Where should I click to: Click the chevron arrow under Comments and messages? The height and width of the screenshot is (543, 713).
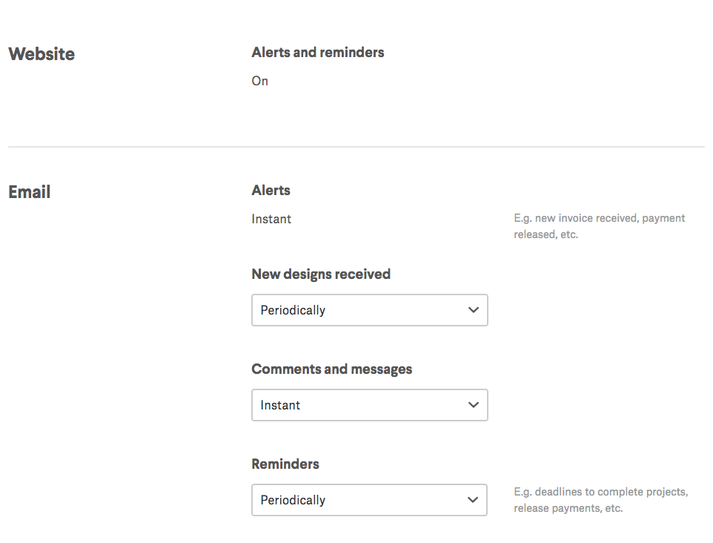474,405
